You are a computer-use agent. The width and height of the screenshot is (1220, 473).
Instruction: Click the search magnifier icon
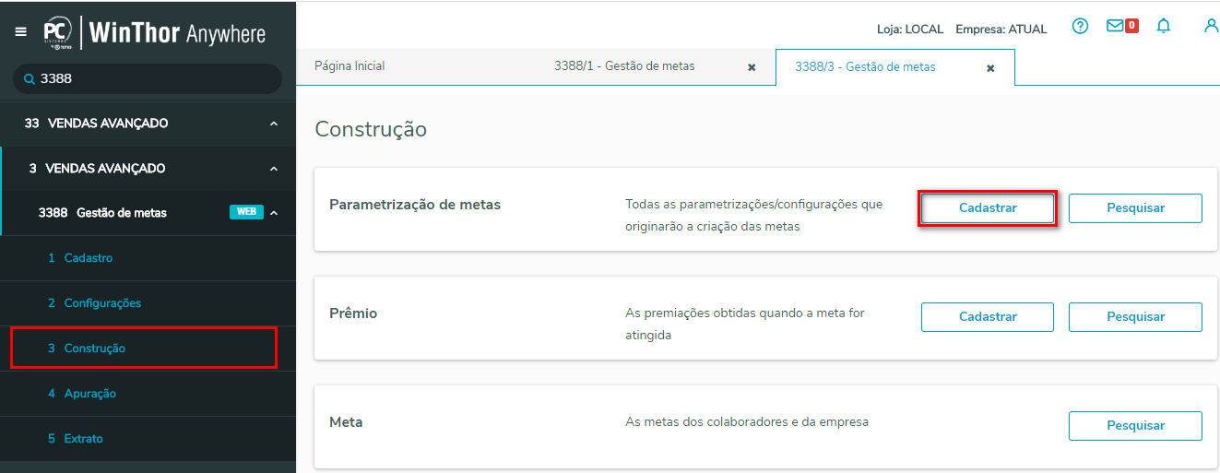pyautogui.click(x=30, y=79)
